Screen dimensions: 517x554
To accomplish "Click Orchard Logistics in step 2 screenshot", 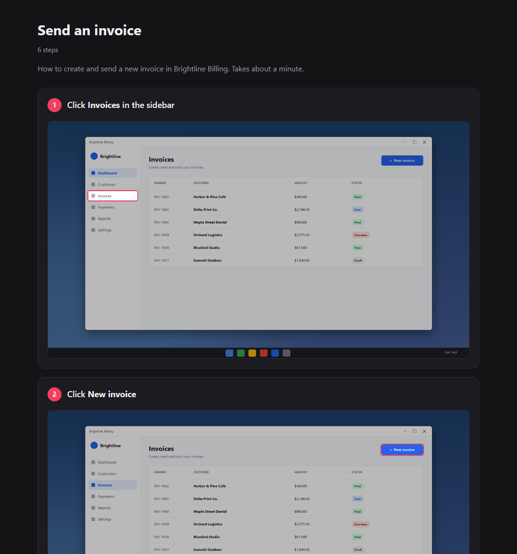I will point(208,524).
